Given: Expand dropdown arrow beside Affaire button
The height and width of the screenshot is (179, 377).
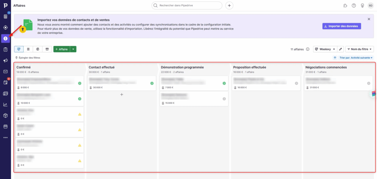Looking at the screenshot, I should point(73,49).
